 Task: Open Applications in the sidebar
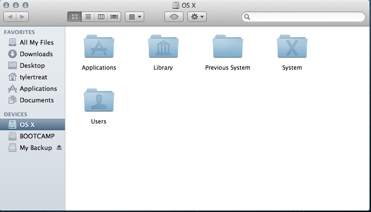pyautogui.click(x=32, y=89)
